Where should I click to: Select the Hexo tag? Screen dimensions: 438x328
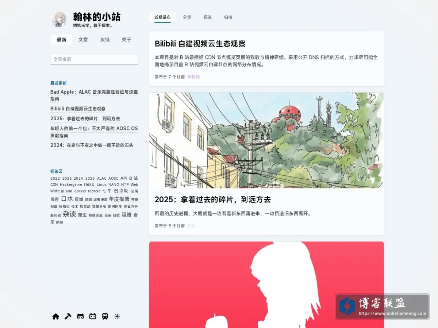pyautogui.click(x=89, y=184)
